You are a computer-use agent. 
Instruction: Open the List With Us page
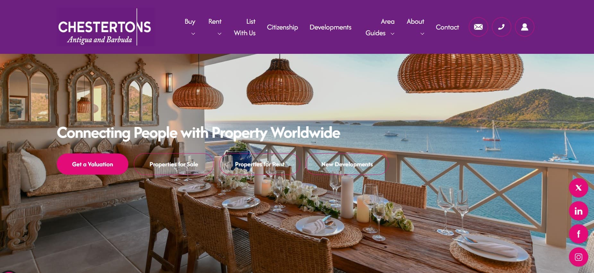click(x=245, y=27)
